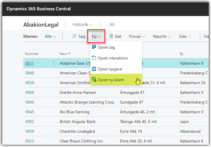Select the Charlotte Lindegård cell

pos(77,131)
